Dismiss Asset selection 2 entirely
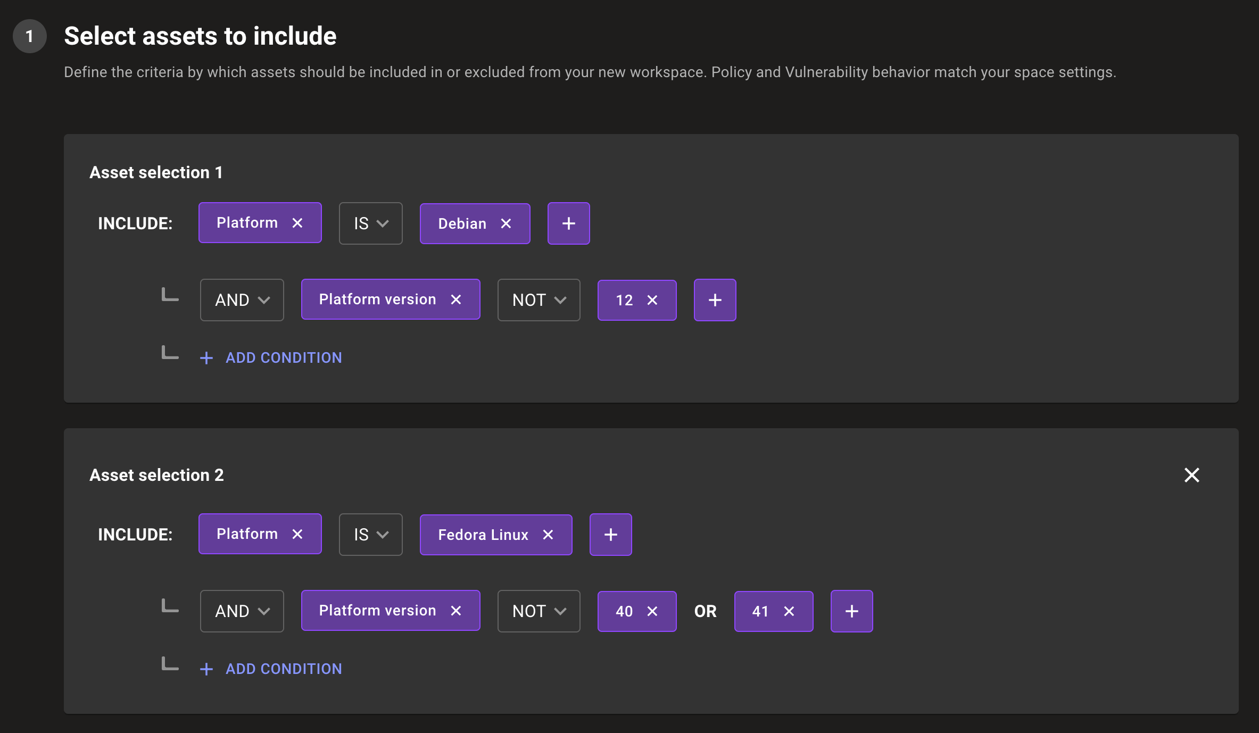The image size is (1259, 733). pos(1192,475)
